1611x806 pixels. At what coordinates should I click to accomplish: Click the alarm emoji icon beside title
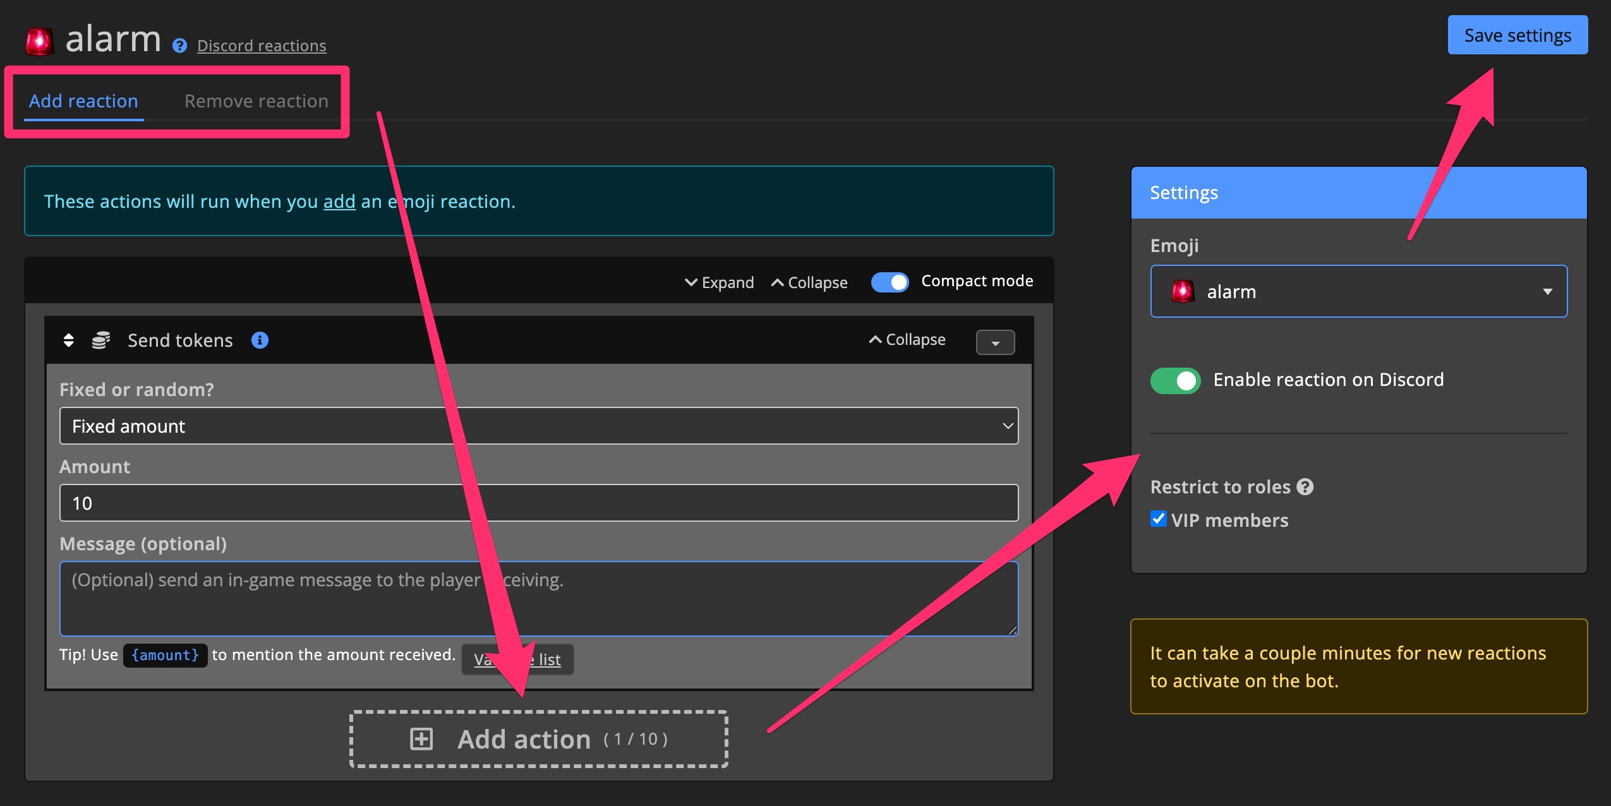39,41
